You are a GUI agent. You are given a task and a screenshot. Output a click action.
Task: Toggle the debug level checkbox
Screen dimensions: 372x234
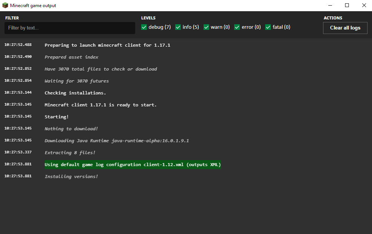tap(144, 27)
